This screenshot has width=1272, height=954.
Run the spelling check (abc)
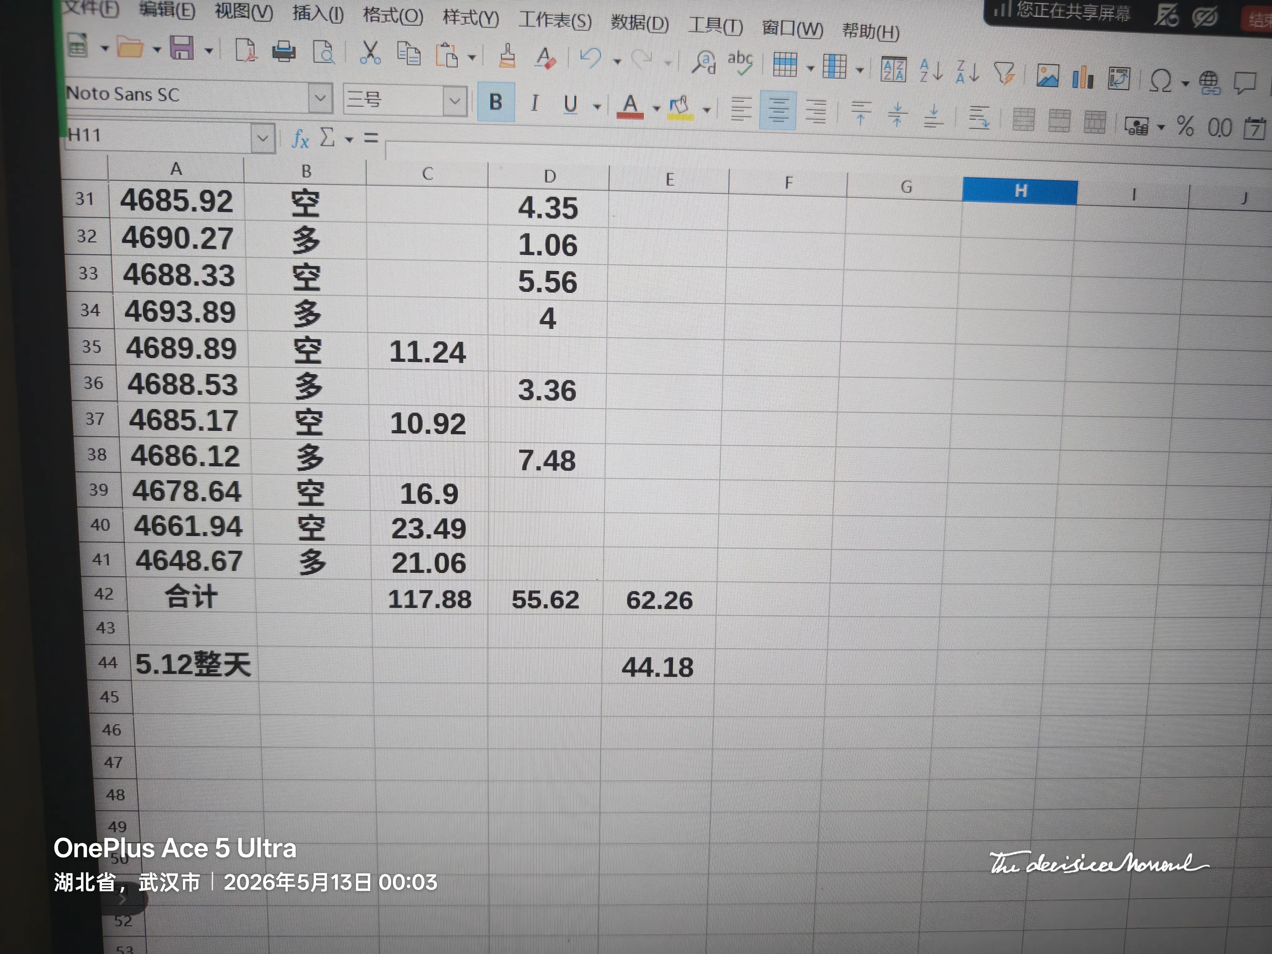[740, 63]
